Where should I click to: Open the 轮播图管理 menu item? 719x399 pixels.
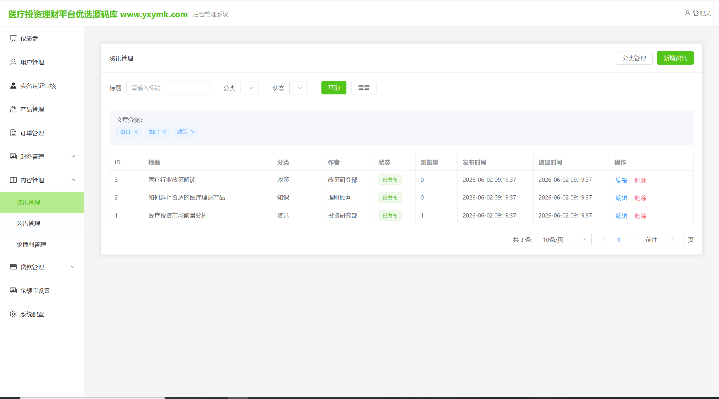coord(42,244)
